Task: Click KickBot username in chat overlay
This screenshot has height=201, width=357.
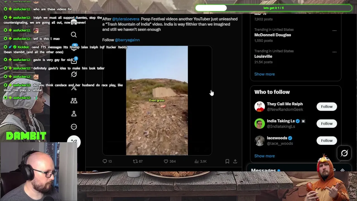Action: click(23, 47)
